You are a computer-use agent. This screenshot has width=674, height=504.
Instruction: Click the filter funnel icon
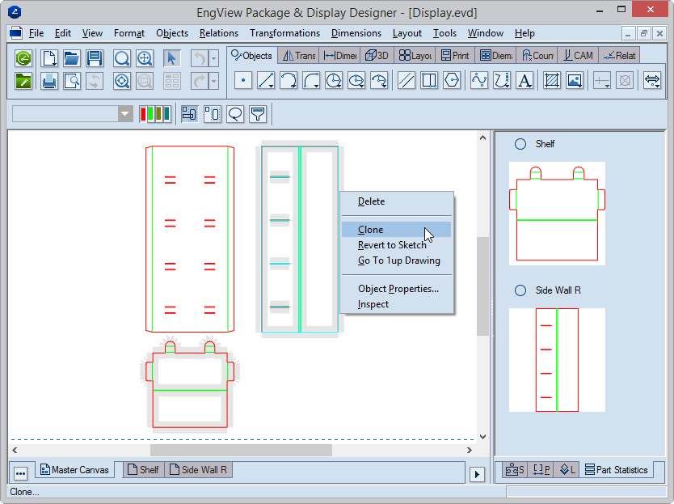(x=258, y=114)
